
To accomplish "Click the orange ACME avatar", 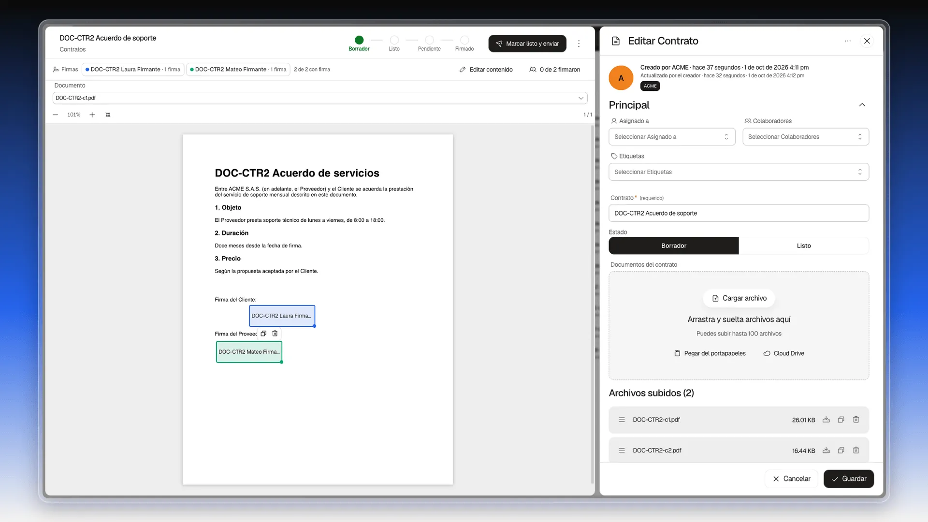I will coord(621,78).
